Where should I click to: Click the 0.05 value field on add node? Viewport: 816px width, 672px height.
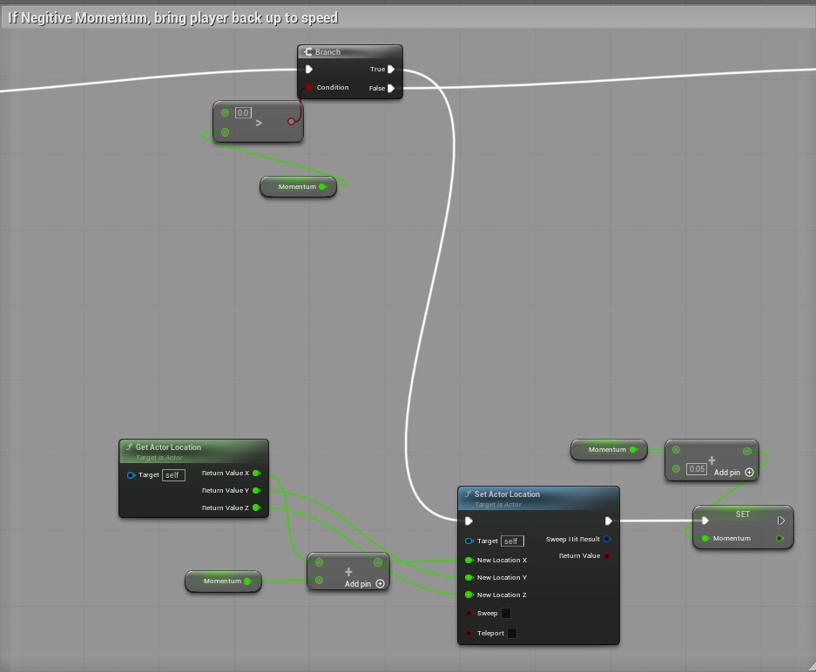696,468
